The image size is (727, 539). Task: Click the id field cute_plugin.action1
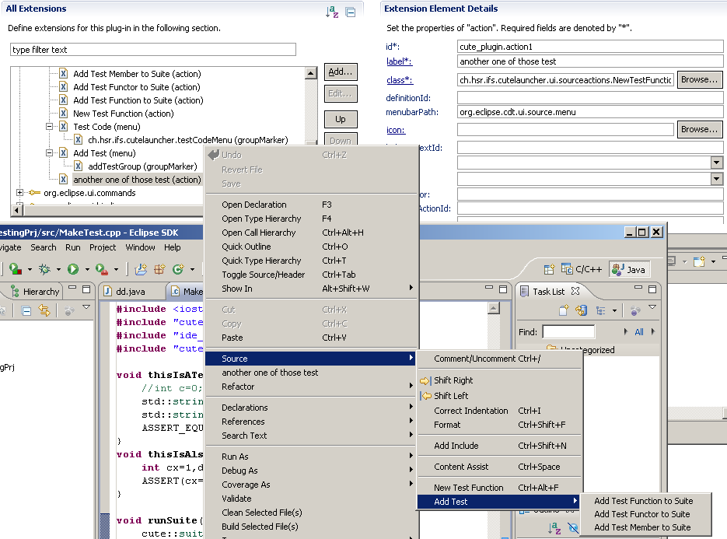tap(589, 47)
